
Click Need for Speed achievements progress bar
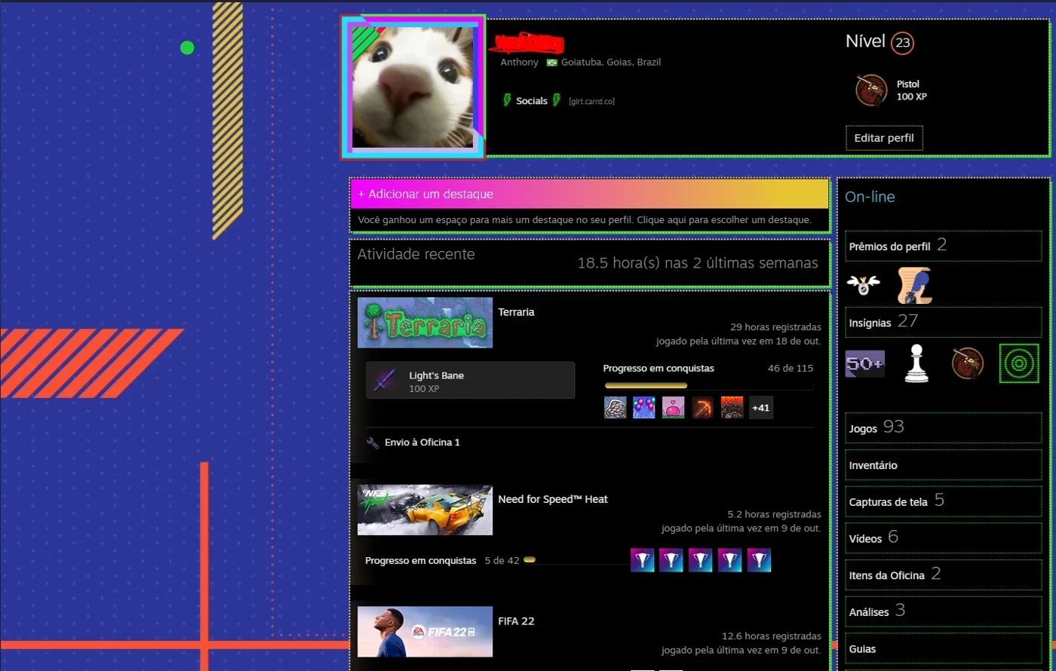tap(575, 560)
